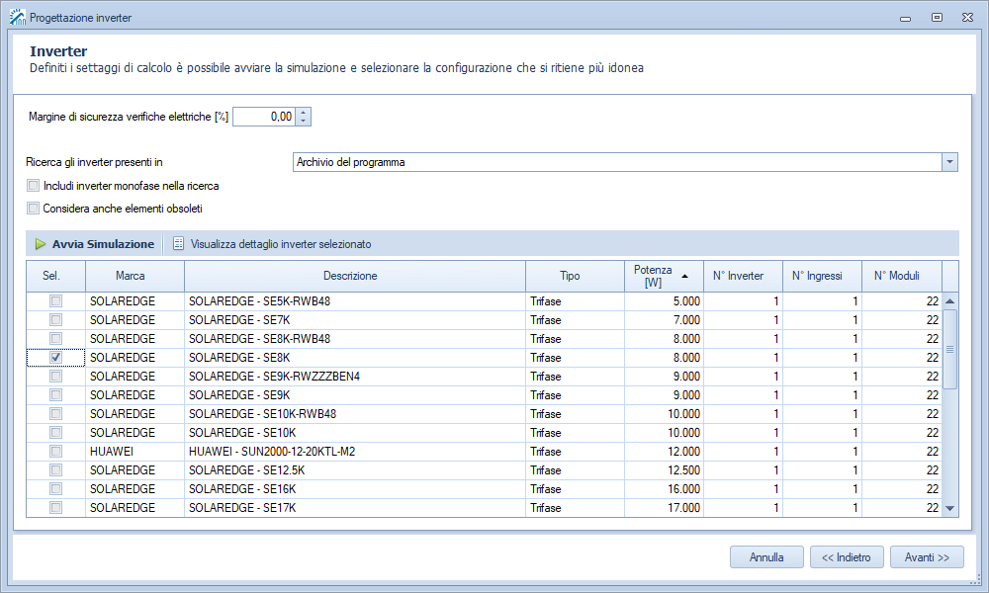Viewport: 989px width, 593px height.
Task: Sort table by Descrizione column header
Action: click(x=354, y=276)
